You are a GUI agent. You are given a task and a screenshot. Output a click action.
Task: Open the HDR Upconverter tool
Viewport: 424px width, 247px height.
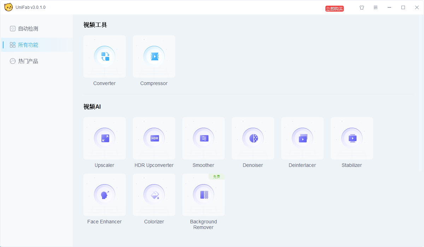click(x=154, y=138)
